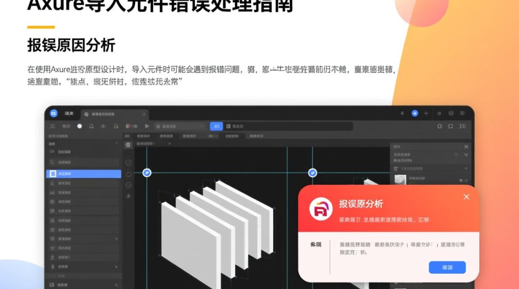Click the blue app logo in the window title bar
Image resolution: width=519 pixels, height=289 pixels.
(54, 113)
